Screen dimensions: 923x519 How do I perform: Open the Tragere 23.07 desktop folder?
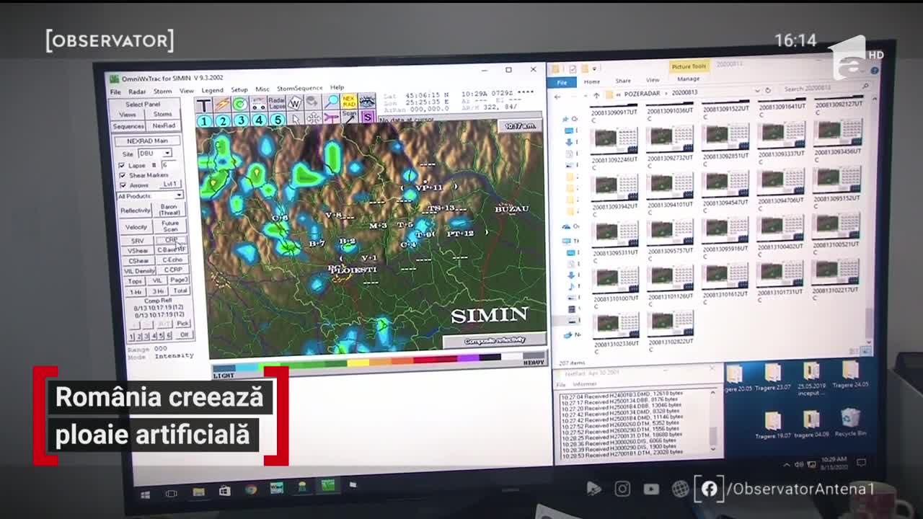point(772,378)
